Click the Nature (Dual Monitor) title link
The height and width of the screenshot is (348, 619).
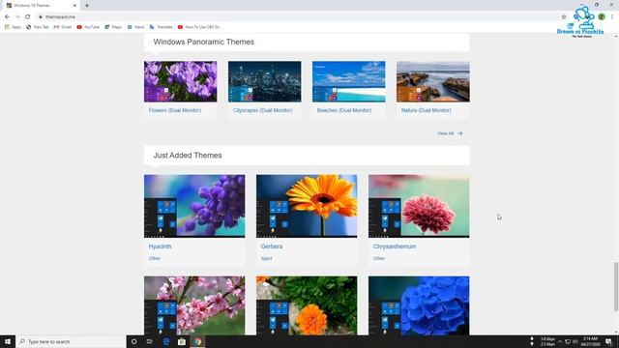pos(426,110)
